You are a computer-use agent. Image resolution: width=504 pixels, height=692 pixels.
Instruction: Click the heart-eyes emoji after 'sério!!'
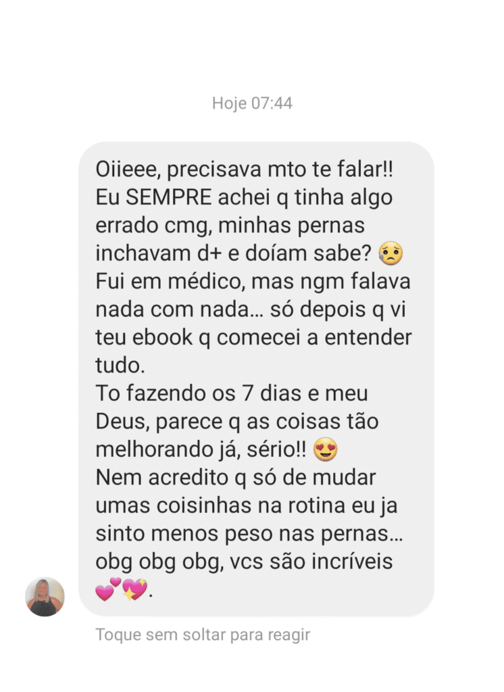click(325, 449)
